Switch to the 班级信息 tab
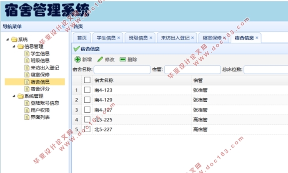 (140, 38)
